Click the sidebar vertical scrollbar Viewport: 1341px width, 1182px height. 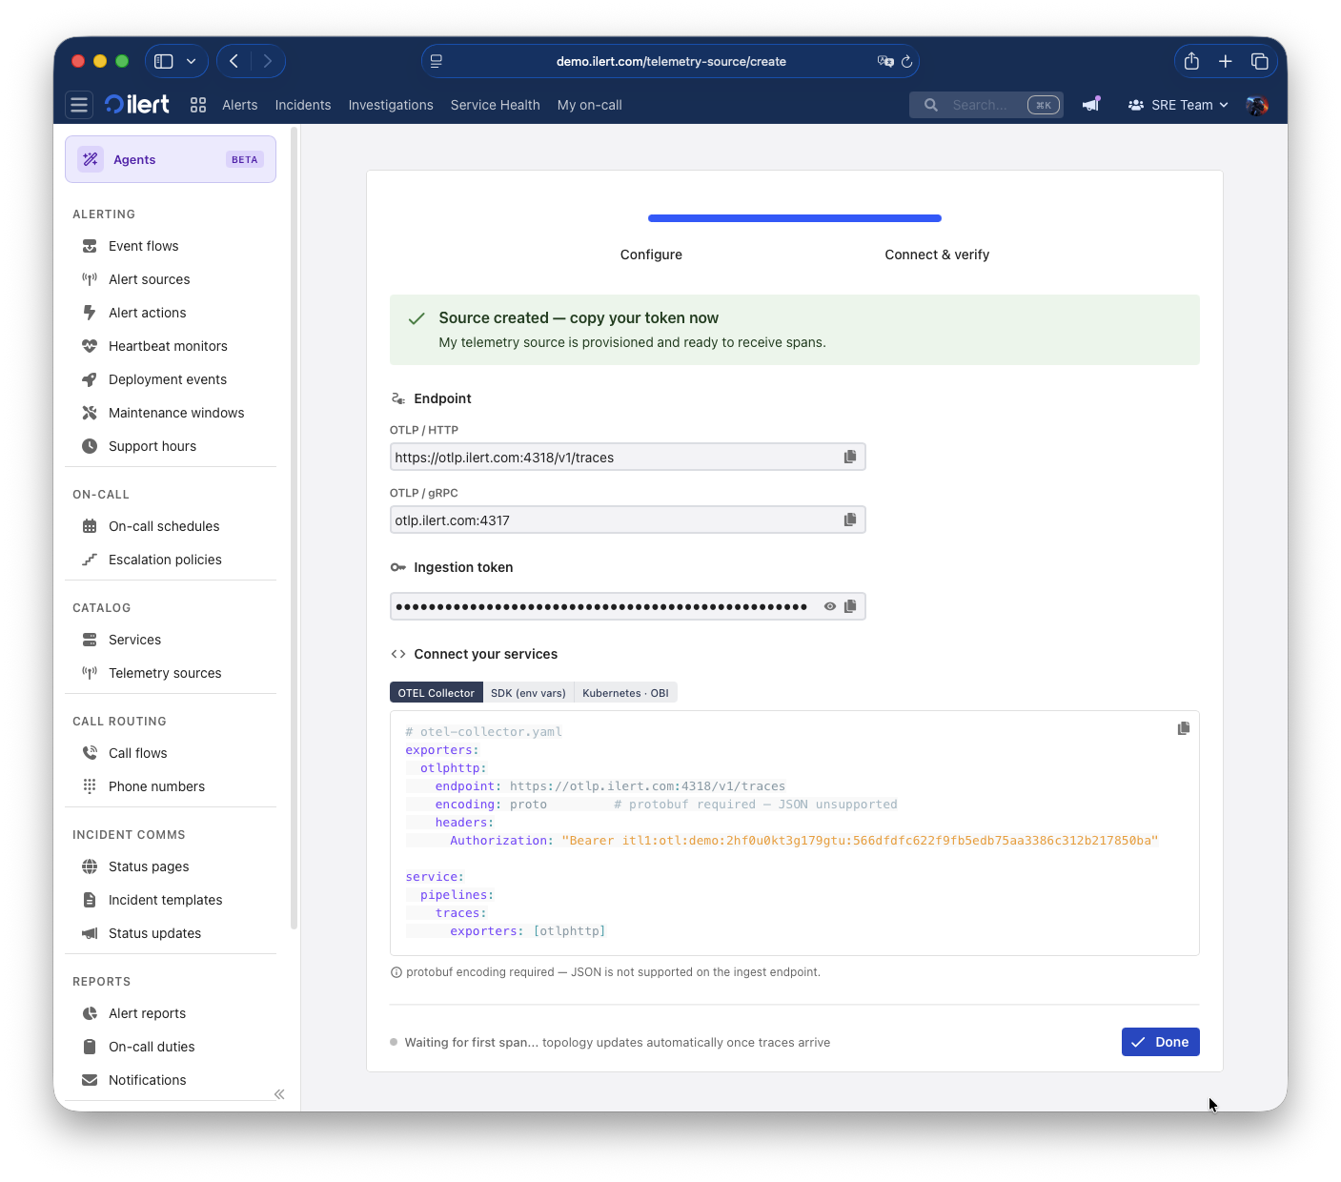click(295, 529)
